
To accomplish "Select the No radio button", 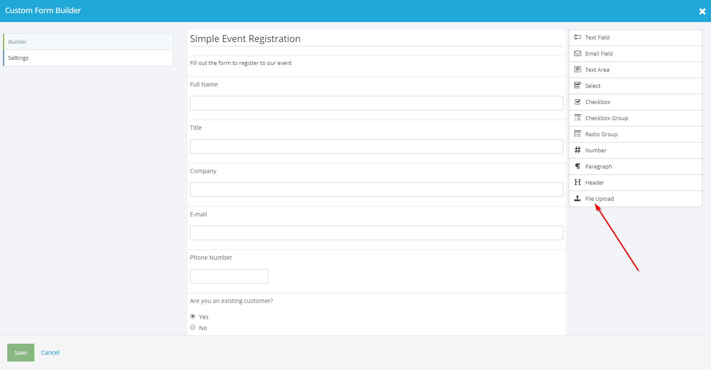I will point(193,327).
